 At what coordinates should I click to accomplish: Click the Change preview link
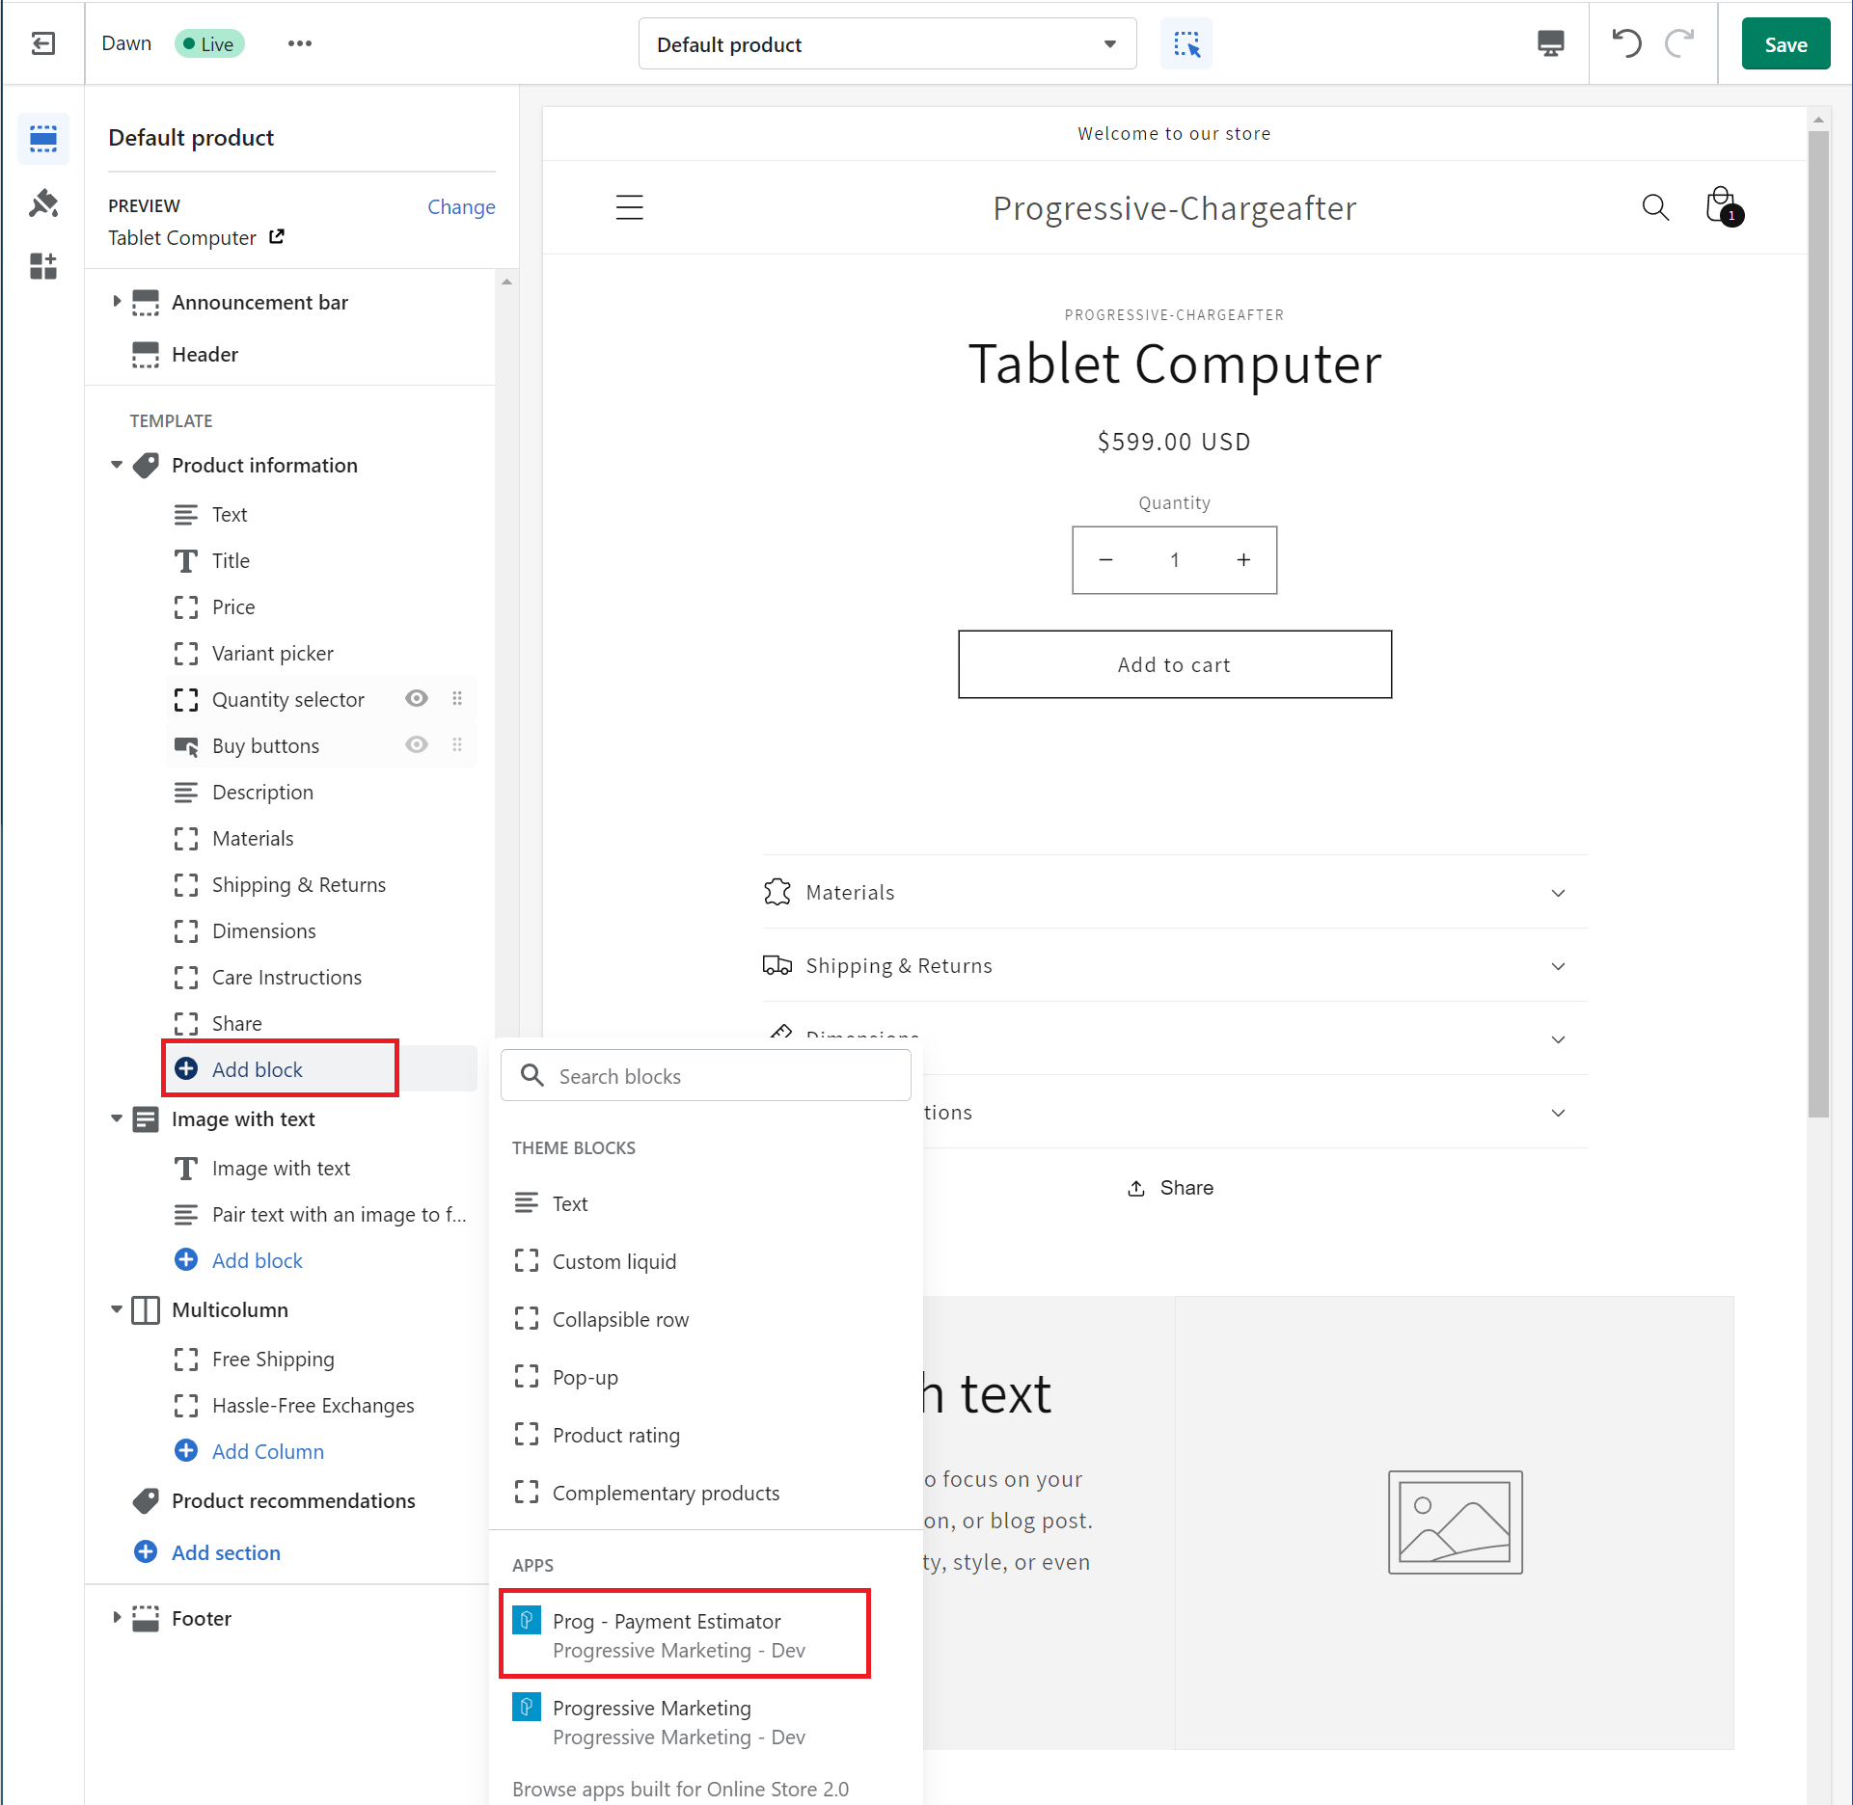click(x=461, y=206)
